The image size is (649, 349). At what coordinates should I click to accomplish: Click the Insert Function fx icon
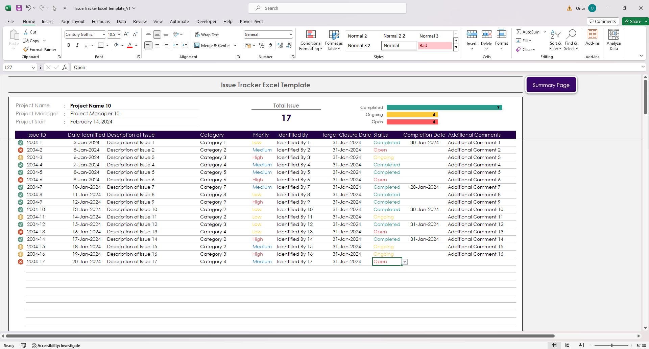coord(65,67)
